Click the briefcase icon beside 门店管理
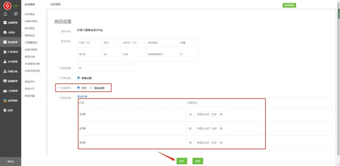The image size is (340, 166). (5, 91)
